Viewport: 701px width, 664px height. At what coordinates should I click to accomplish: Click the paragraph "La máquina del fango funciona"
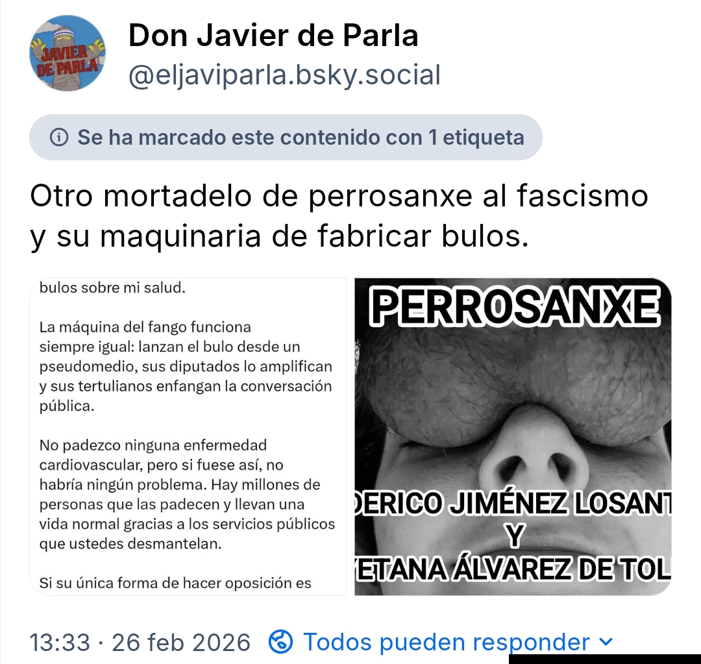(x=186, y=366)
